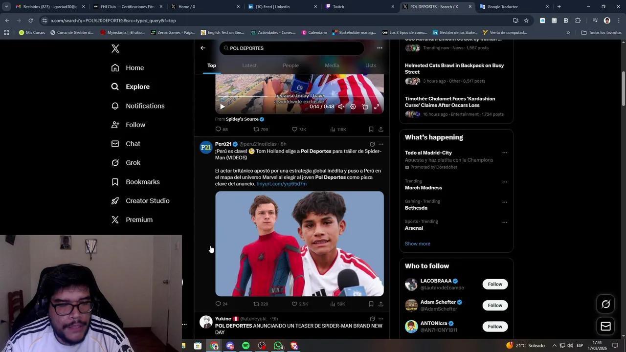Open more options on Perú21 post
The image size is (626, 352).
point(381,144)
